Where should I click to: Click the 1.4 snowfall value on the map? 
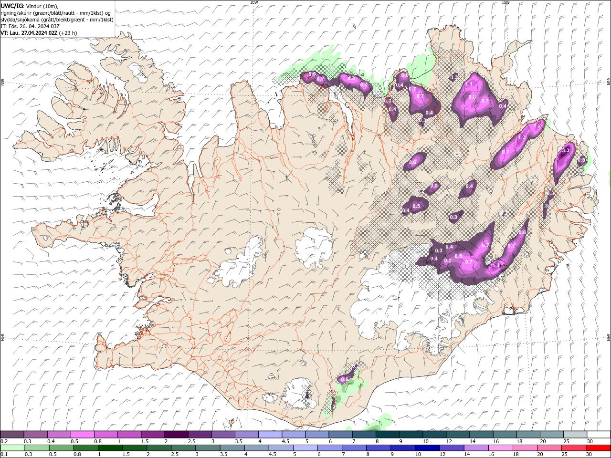point(496,265)
